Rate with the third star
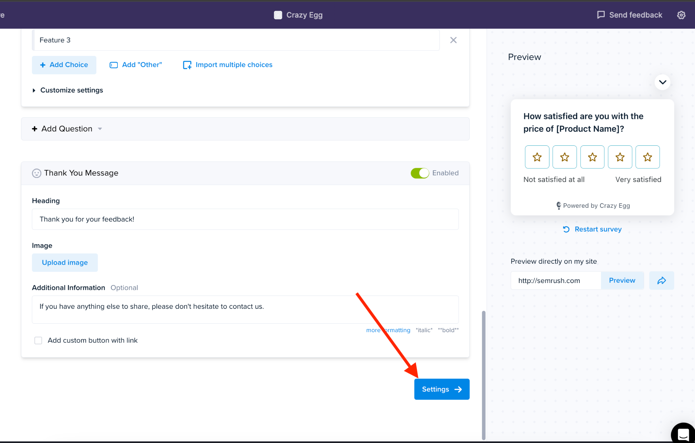Screen dimensions: 695x443 pos(592,157)
